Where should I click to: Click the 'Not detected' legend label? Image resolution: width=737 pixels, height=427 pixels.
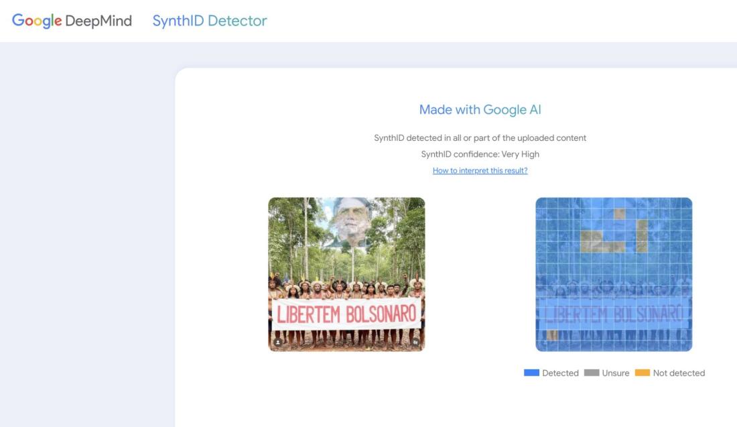coord(679,373)
